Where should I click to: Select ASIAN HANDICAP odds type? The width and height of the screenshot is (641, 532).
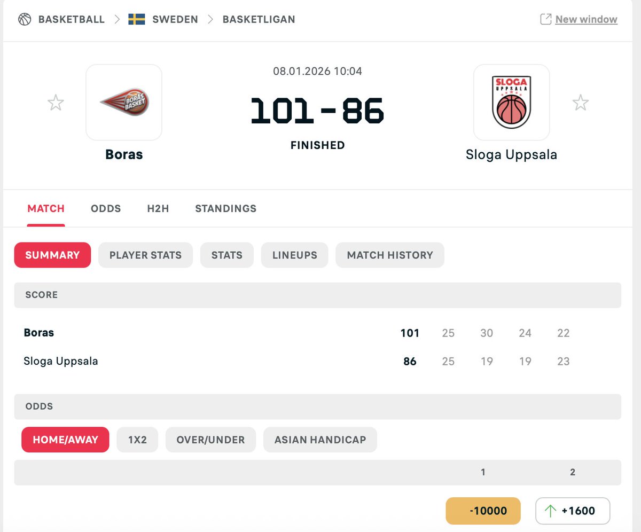[x=320, y=440]
